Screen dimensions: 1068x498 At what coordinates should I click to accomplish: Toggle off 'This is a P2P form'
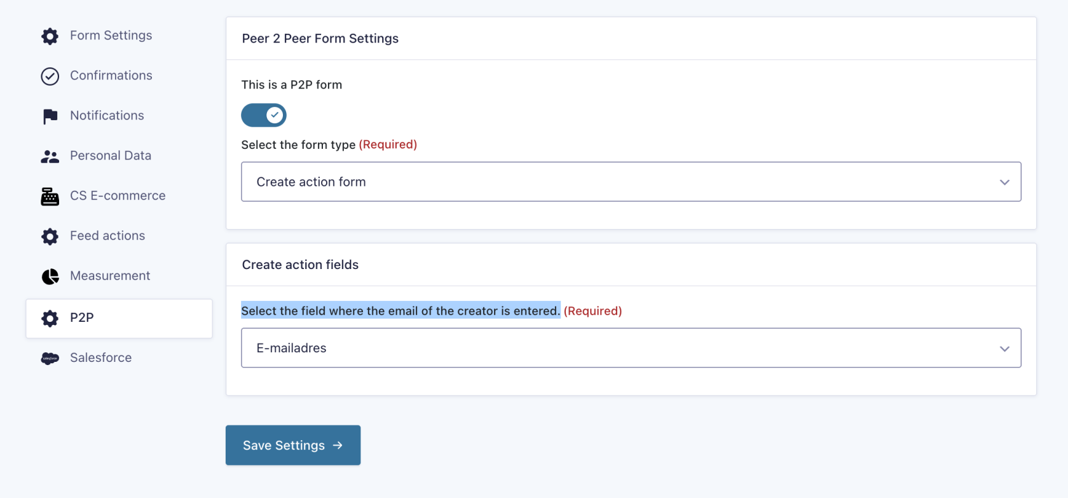coord(263,115)
